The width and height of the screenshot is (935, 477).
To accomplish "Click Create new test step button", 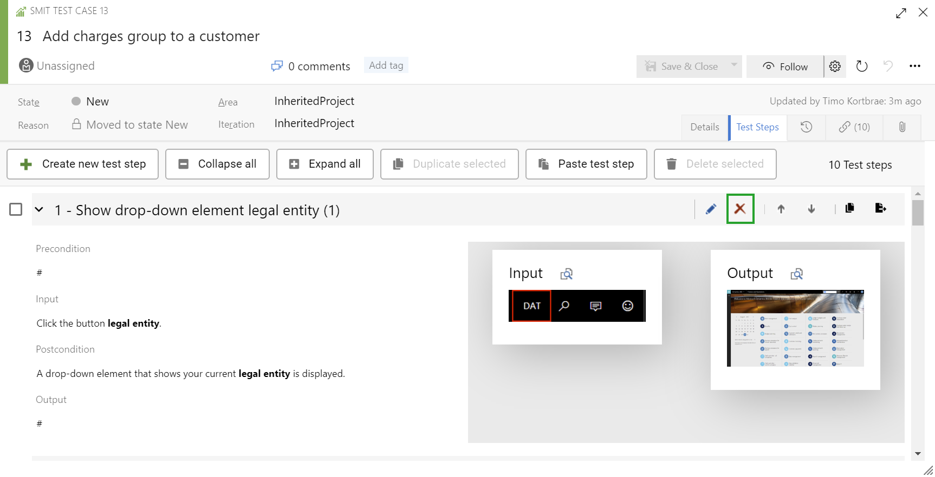I will 83,164.
